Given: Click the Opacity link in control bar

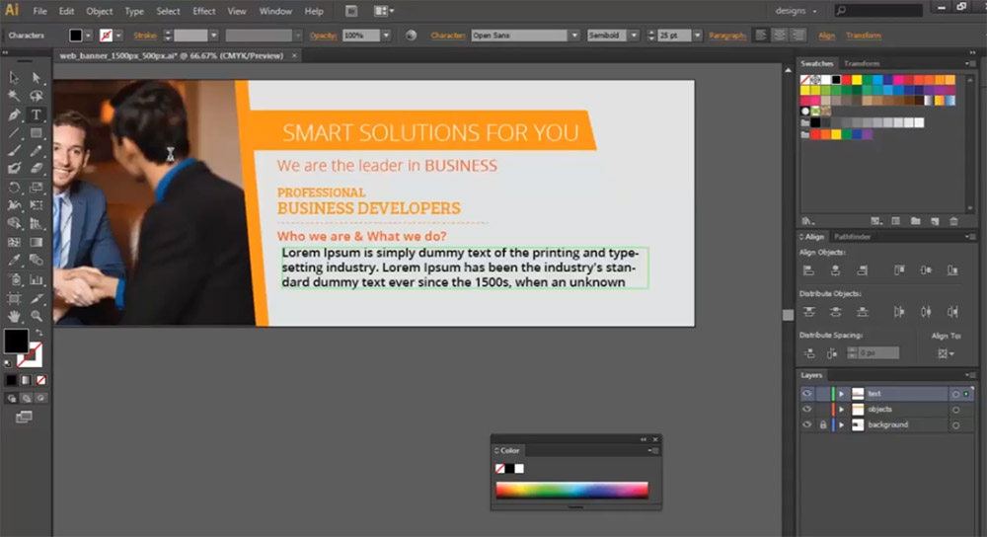Looking at the screenshot, I should coord(323,36).
